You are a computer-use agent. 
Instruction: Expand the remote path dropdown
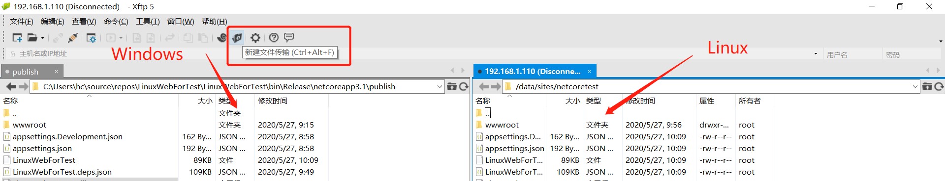click(915, 87)
